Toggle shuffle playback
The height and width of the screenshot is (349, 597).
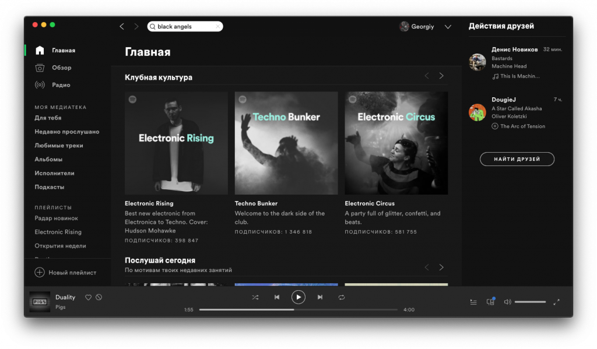click(255, 297)
